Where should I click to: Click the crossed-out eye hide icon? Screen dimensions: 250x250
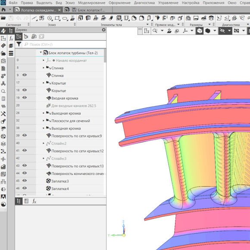(222, 31)
